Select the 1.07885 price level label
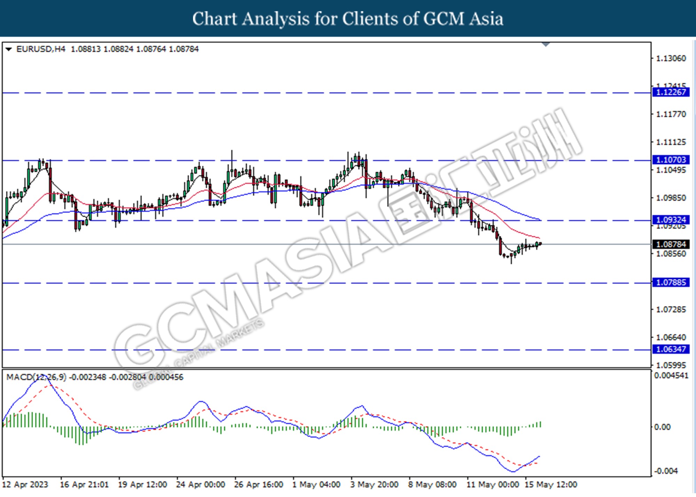Viewport: 696px width, 497px height. pyautogui.click(x=671, y=282)
